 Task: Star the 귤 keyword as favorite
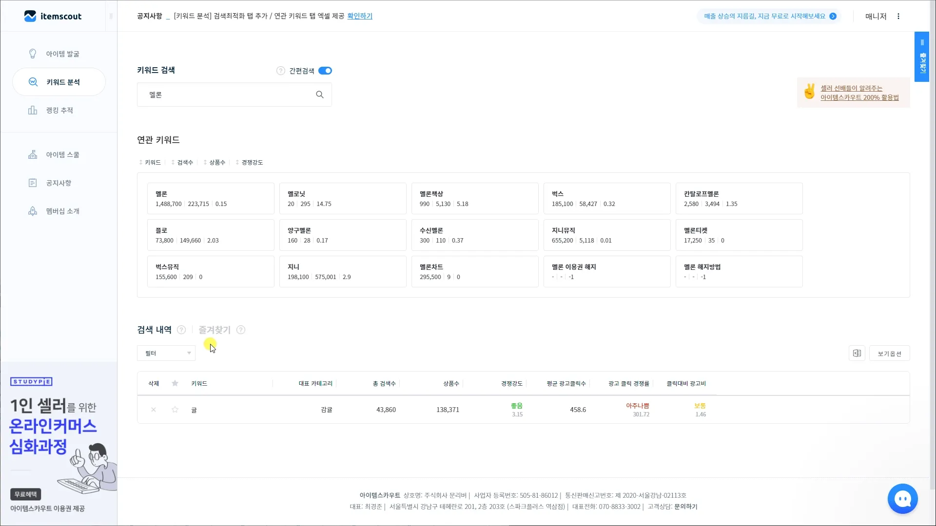[175, 410]
